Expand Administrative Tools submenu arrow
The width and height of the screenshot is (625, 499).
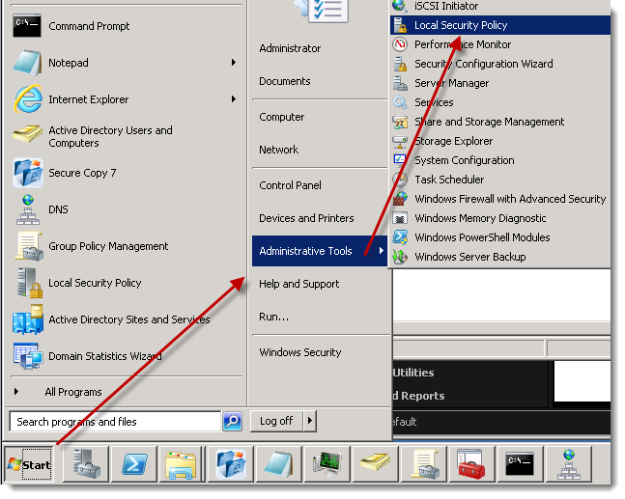(381, 251)
